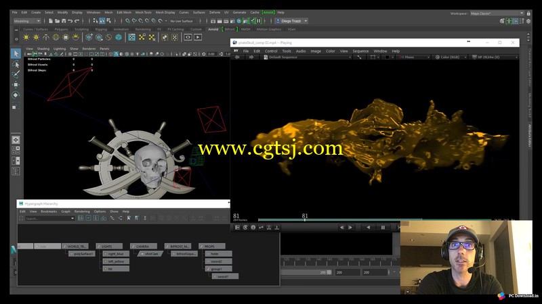Screen dimensions: 542x304
Task: Create Arnold physical sky from shelf
Action: pyautogui.click(x=75, y=37)
